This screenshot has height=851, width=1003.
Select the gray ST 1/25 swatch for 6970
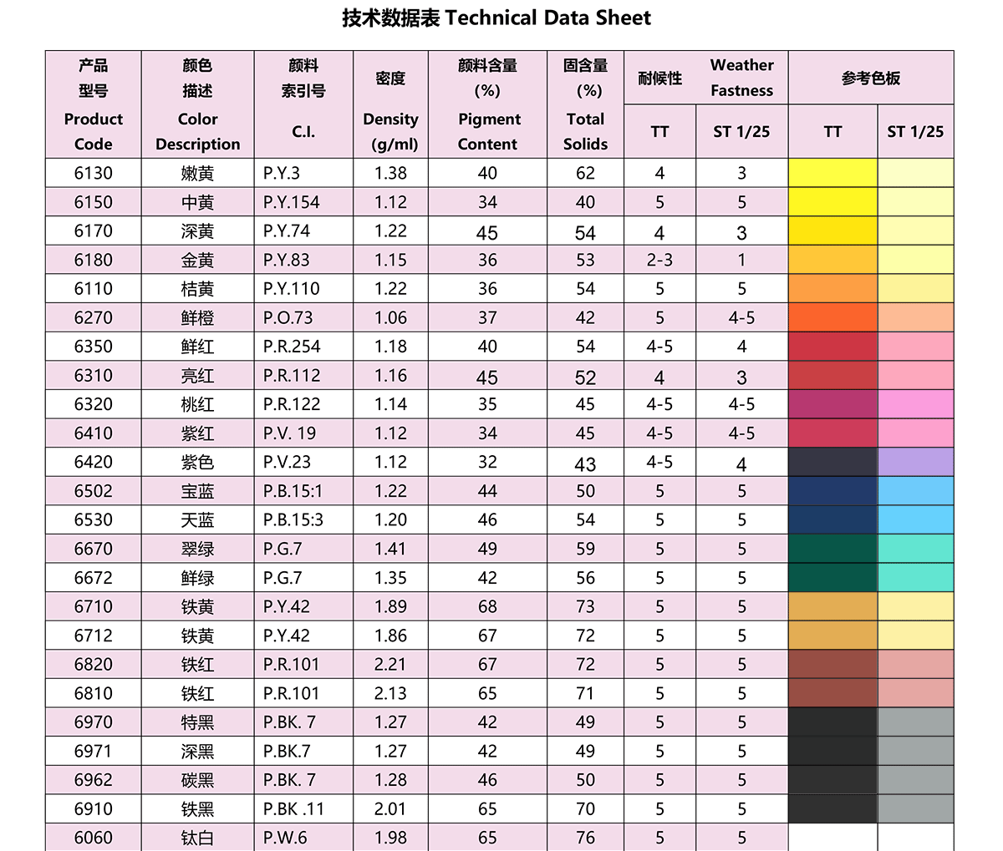(x=915, y=722)
